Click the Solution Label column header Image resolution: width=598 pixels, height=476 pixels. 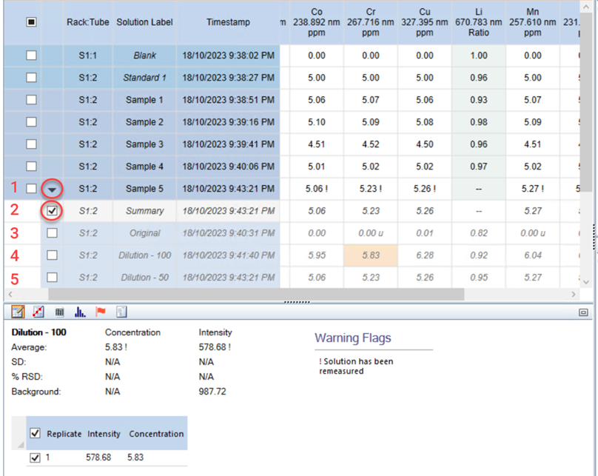point(144,22)
